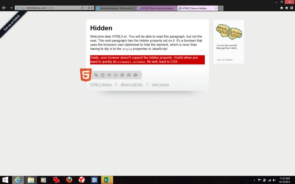Screen dimensions: 295x184
Task: Open the HTML5 demos footer link
Action: [x=101, y=84]
